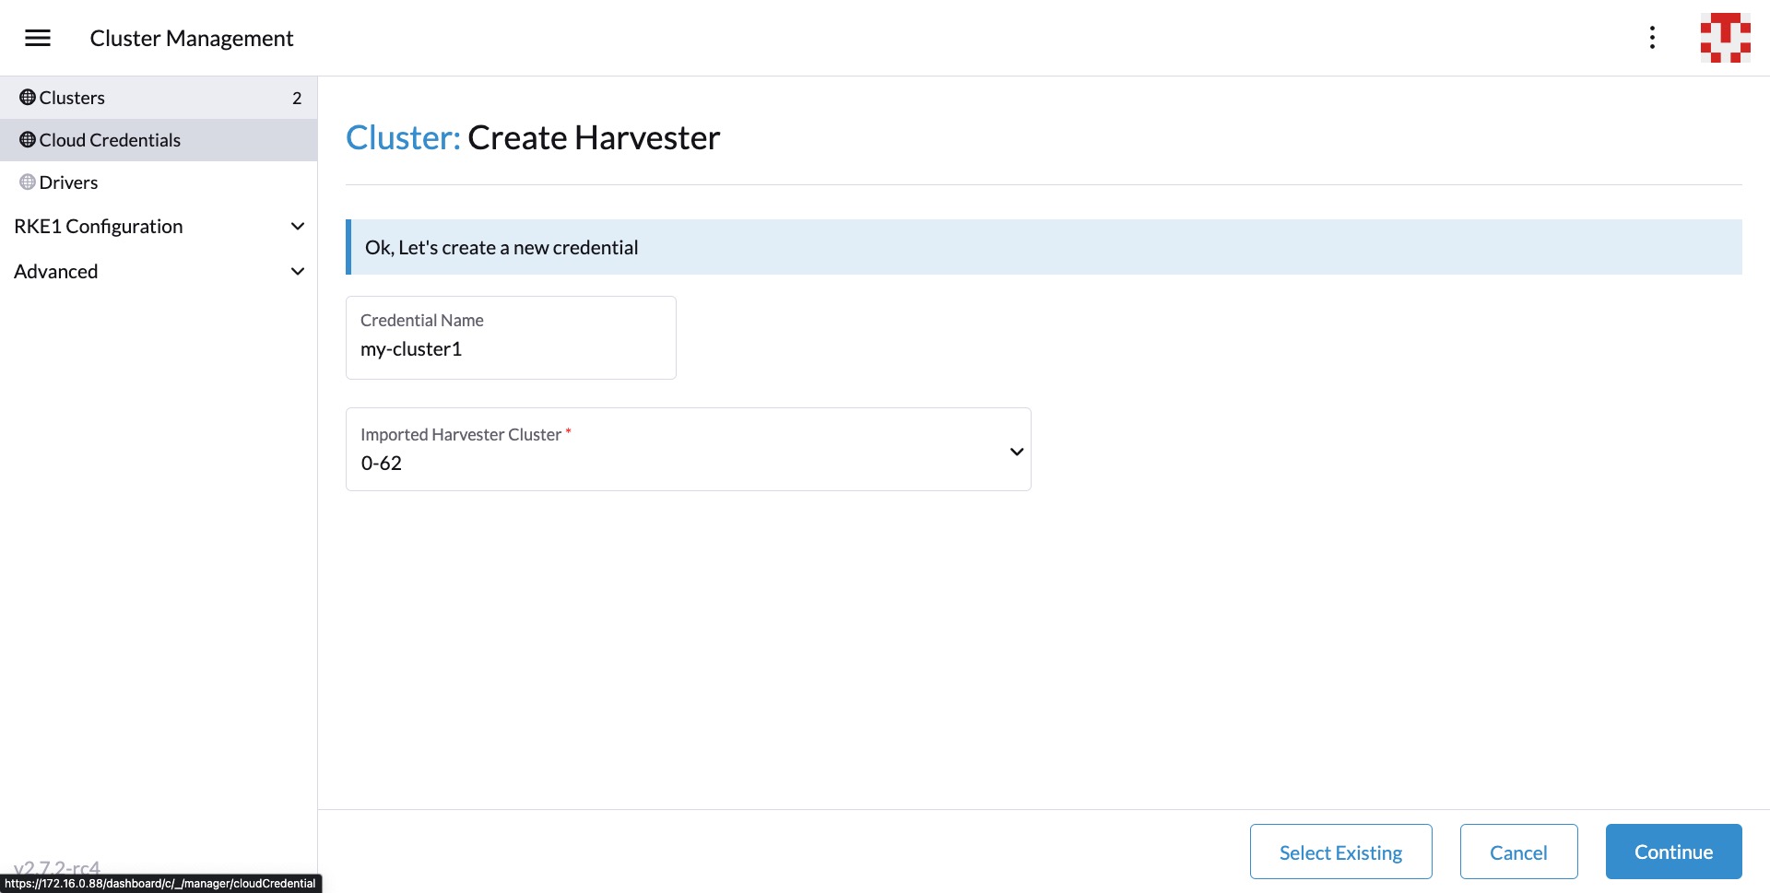The width and height of the screenshot is (1770, 893).
Task: Click the Advanced sidebar label
Action: (56, 272)
